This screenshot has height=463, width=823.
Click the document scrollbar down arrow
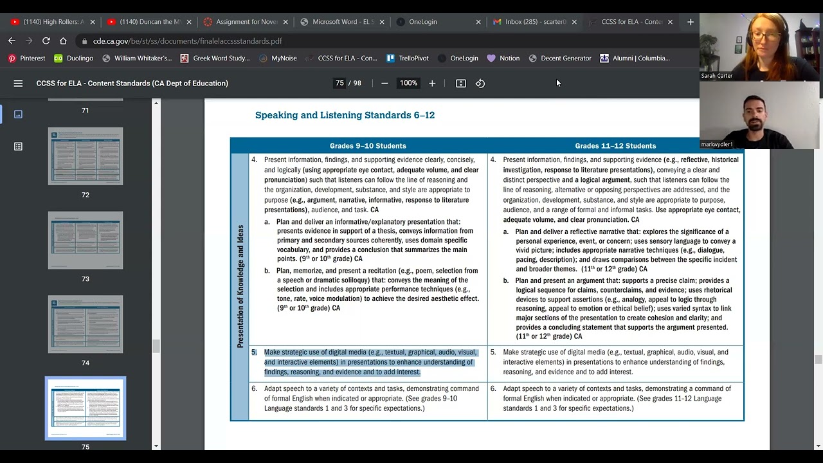tap(818, 446)
